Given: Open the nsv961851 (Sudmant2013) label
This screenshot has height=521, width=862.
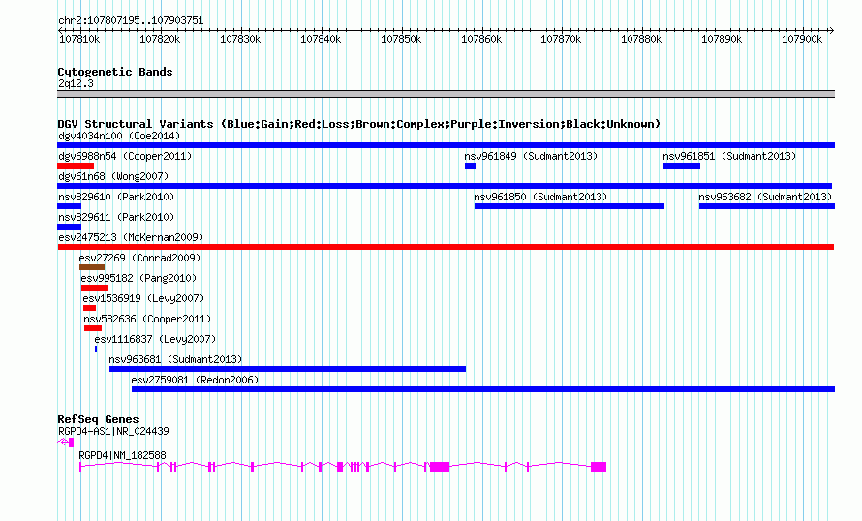Looking at the screenshot, I should pos(729,156).
